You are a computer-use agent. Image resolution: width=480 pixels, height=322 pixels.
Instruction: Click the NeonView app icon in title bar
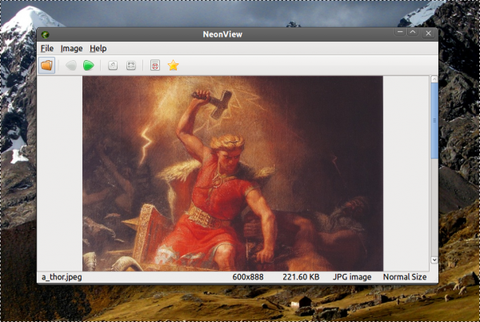tap(46, 34)
